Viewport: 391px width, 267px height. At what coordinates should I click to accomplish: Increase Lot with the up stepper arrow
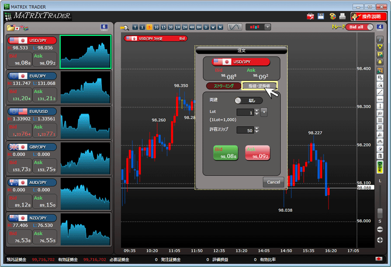coord(257,111)
